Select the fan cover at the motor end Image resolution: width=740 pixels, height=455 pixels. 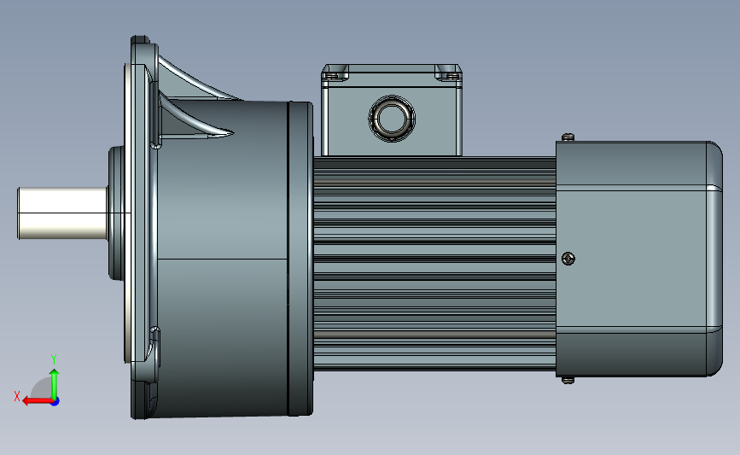[639, 259]
